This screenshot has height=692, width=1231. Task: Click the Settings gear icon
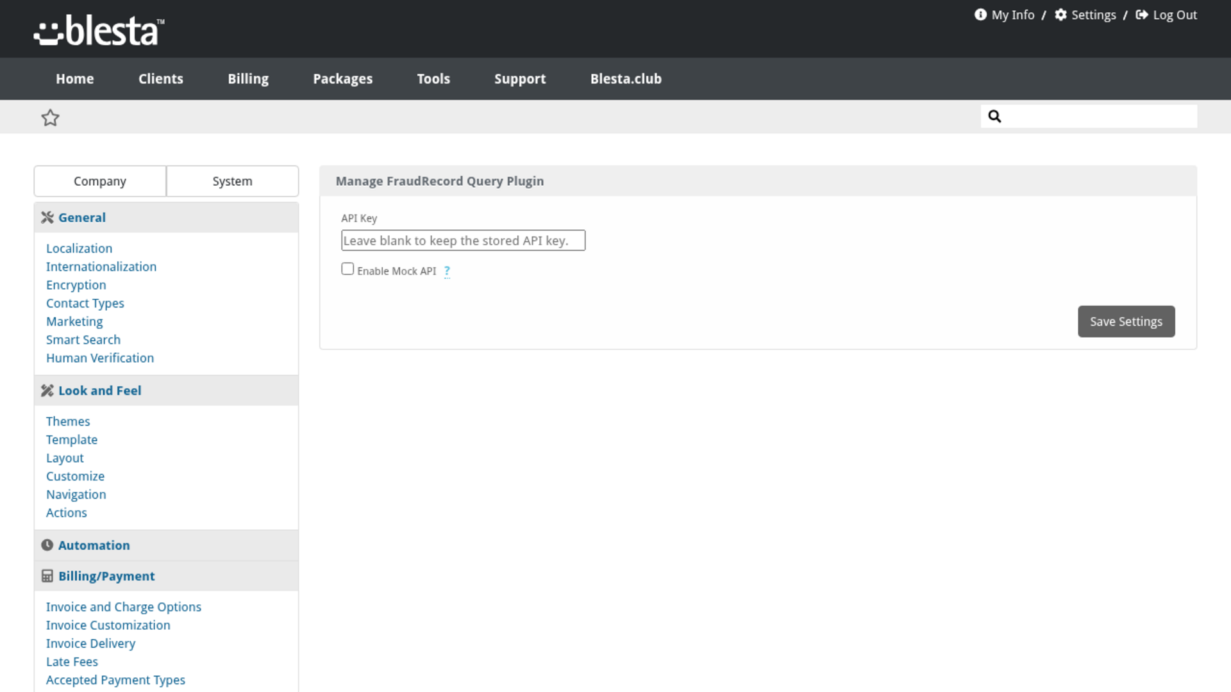[1061, 15]
